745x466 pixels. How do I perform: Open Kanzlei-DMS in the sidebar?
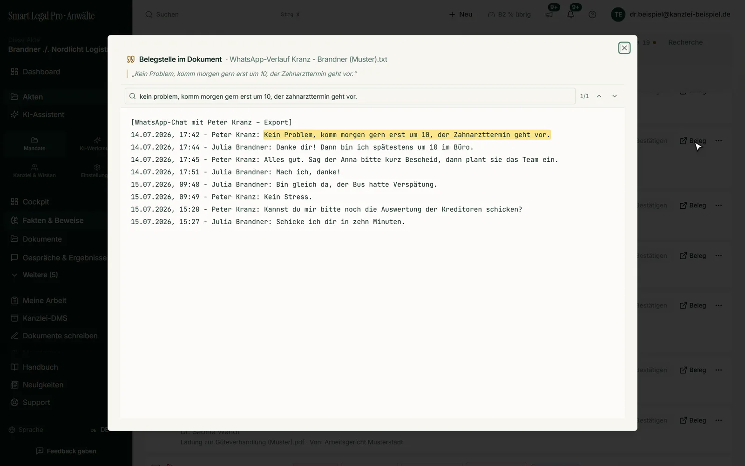tap(45, 318)
